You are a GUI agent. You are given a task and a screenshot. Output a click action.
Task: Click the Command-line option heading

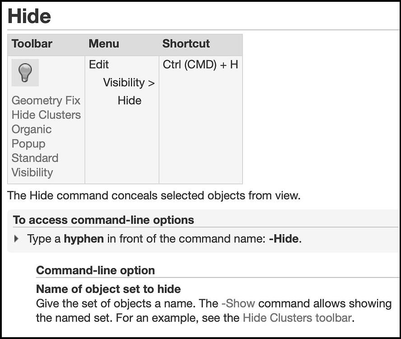coord(95,270)
